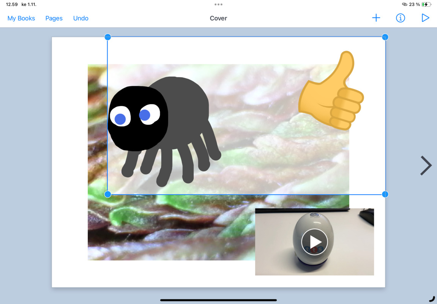Tap the Cover page title
437x304 pixels.
218,18
